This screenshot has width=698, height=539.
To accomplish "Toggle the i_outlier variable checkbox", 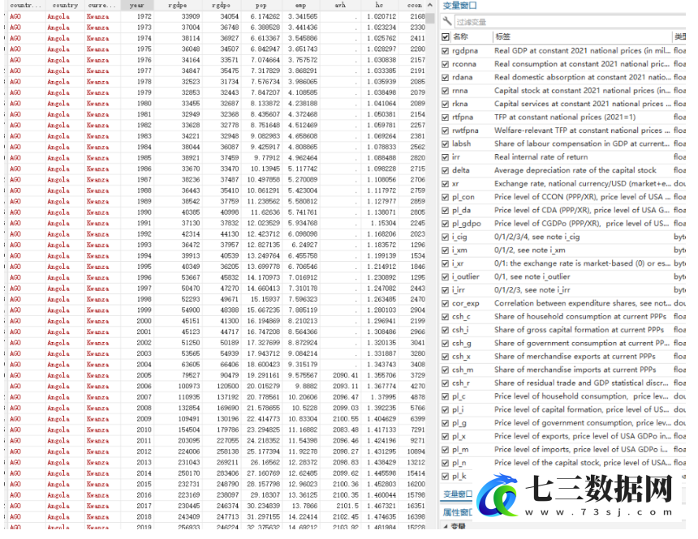I will tap(445, 277).
